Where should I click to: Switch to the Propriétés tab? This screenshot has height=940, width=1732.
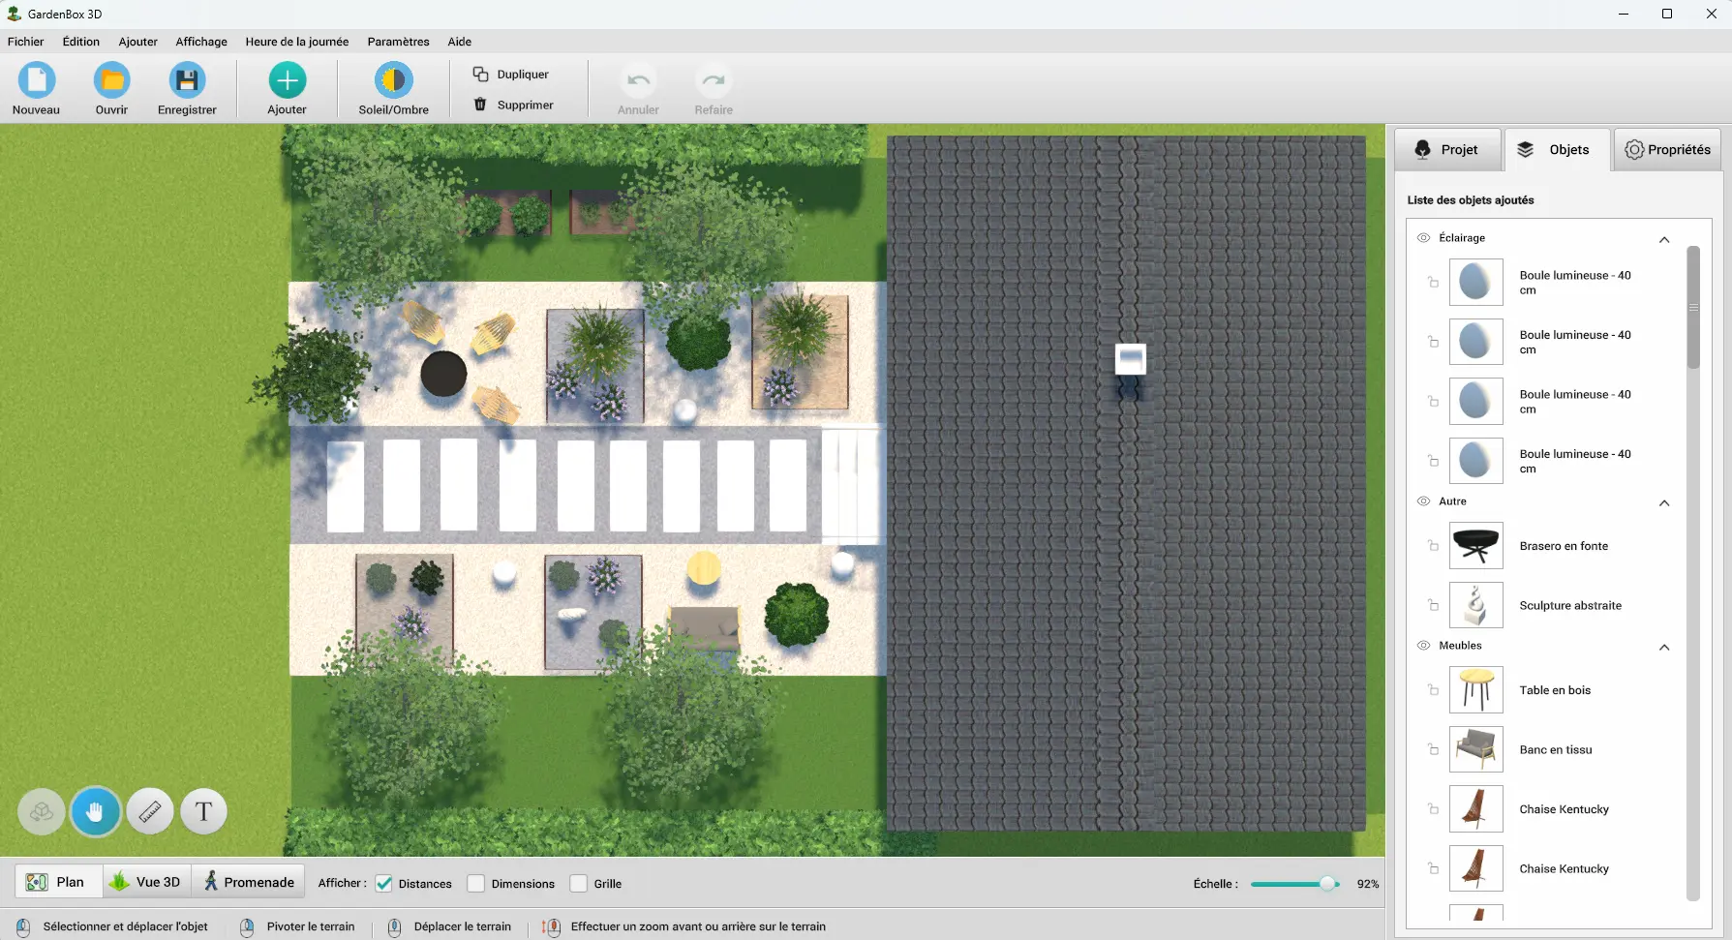pos(1667,149)
